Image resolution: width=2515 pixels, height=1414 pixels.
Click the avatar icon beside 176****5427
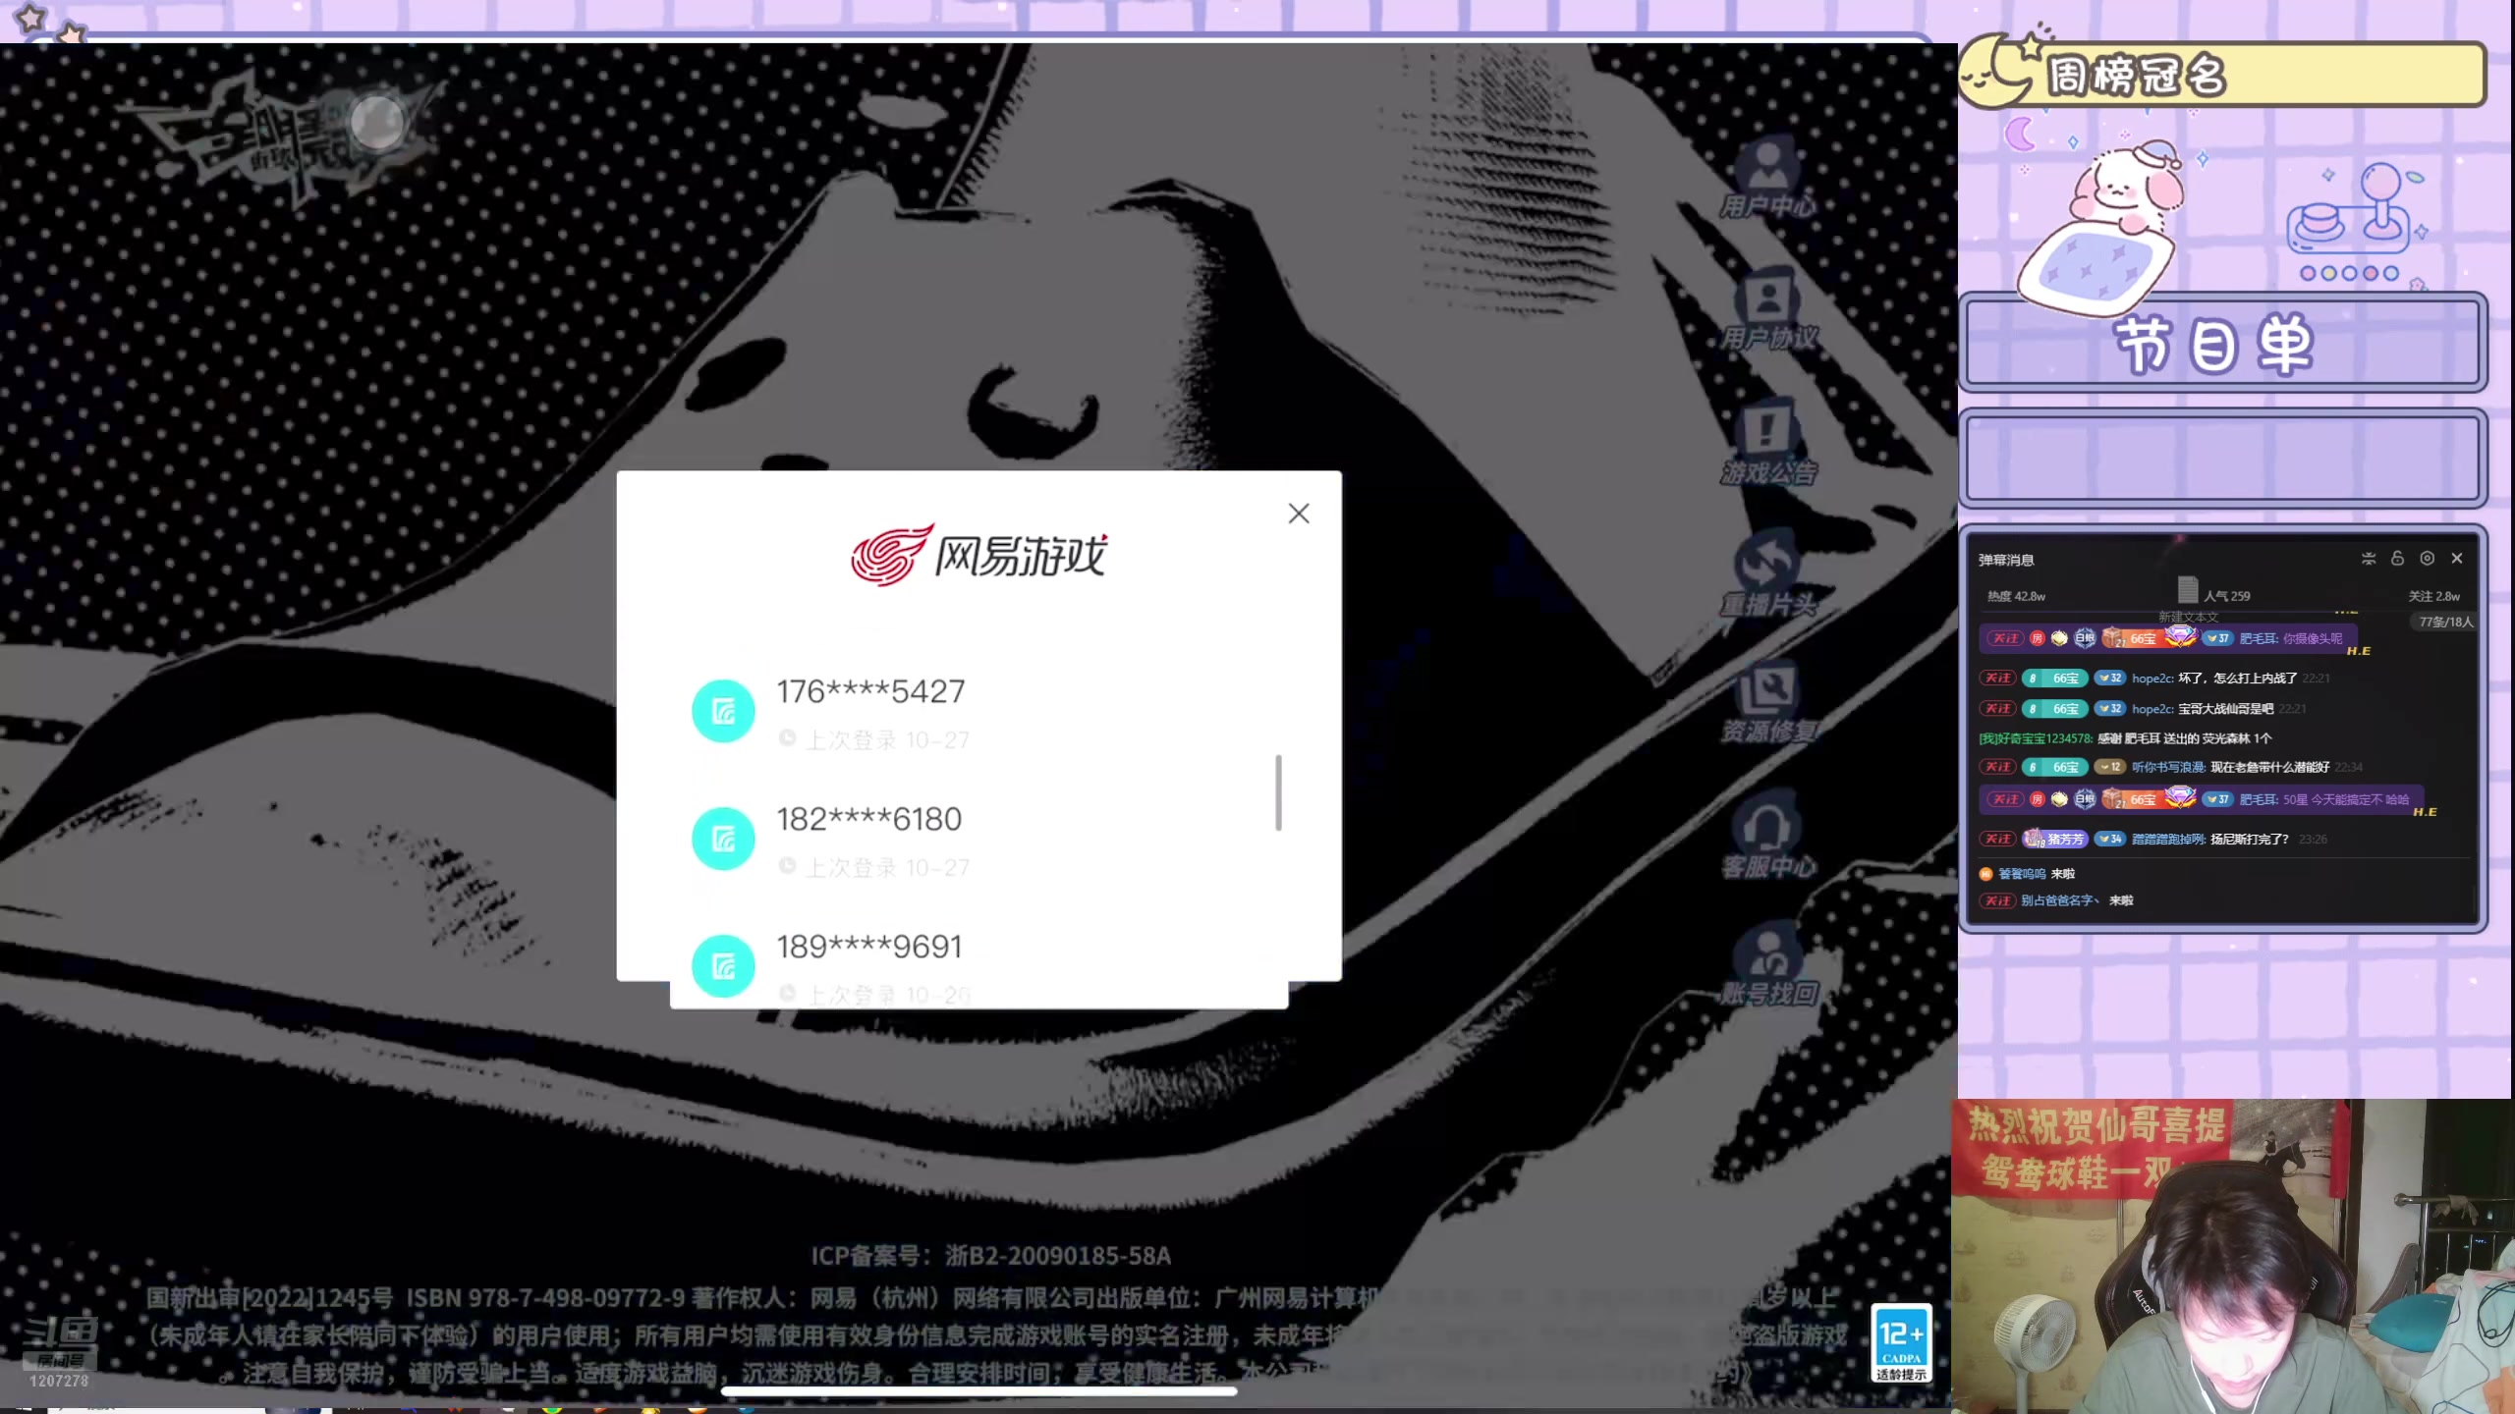[x=723, y=711]
